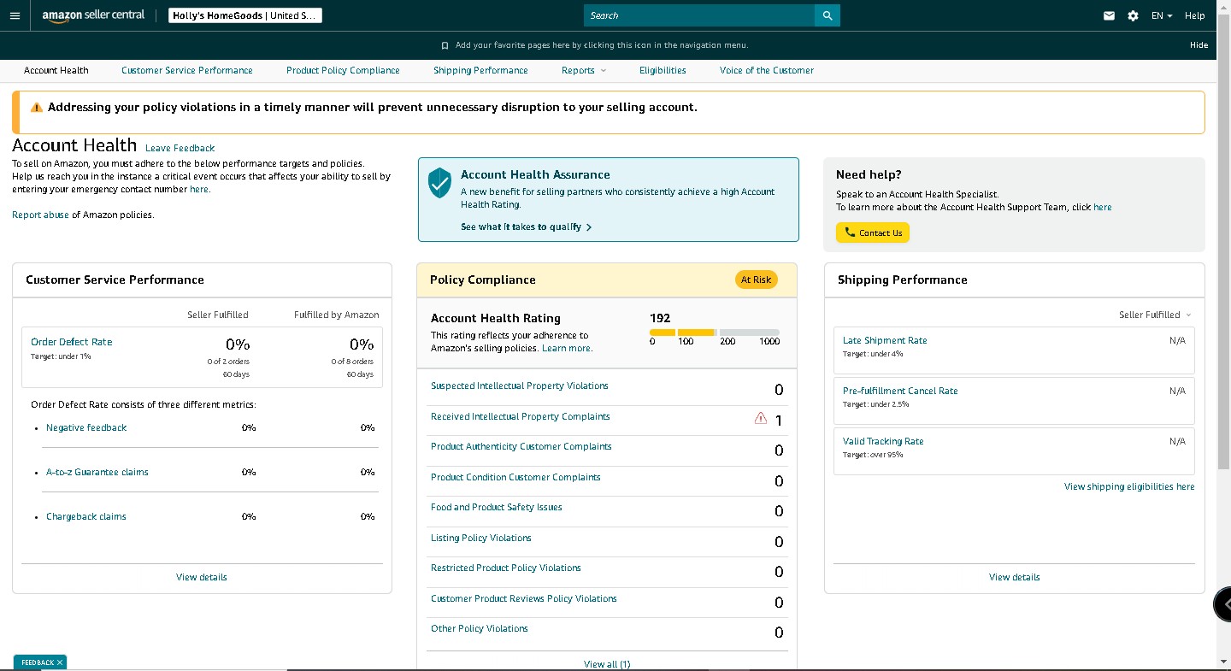Click the bookmark favorites icon

pos(445,45)
